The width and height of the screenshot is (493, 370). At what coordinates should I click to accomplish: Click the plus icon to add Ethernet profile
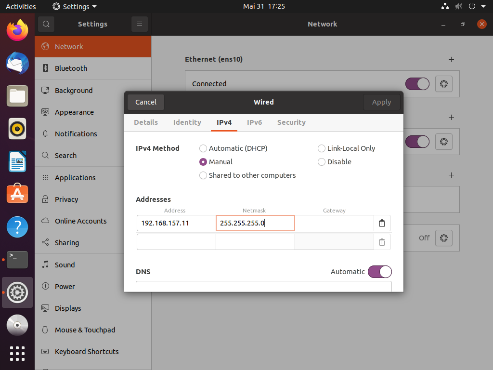(x=451, y=59)
